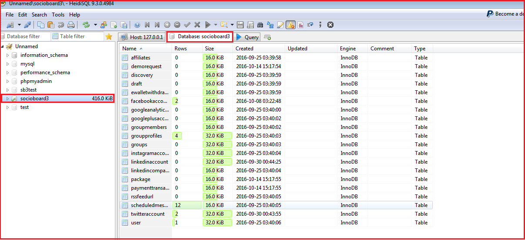Screen dimensions: 525x240
Task: Click the Paste clipboard icon
Action: coord(50,25)
